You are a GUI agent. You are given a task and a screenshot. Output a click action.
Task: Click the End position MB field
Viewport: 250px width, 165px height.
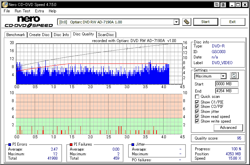point(227,91)
